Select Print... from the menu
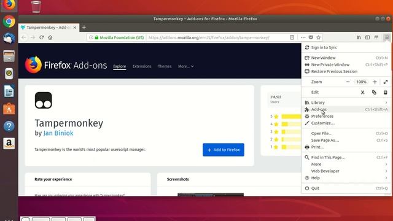 pyautogui.click(x=346, y=147)
